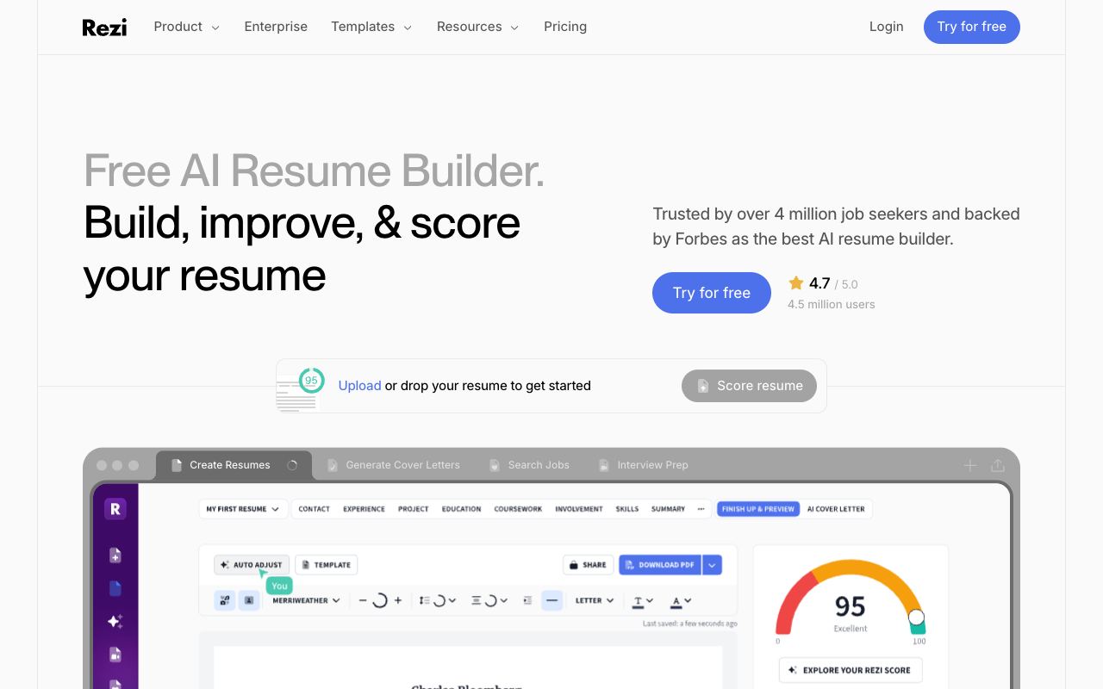Expand the Resources menu in the header
The image size is (1103, 689).
pos(477,27)
